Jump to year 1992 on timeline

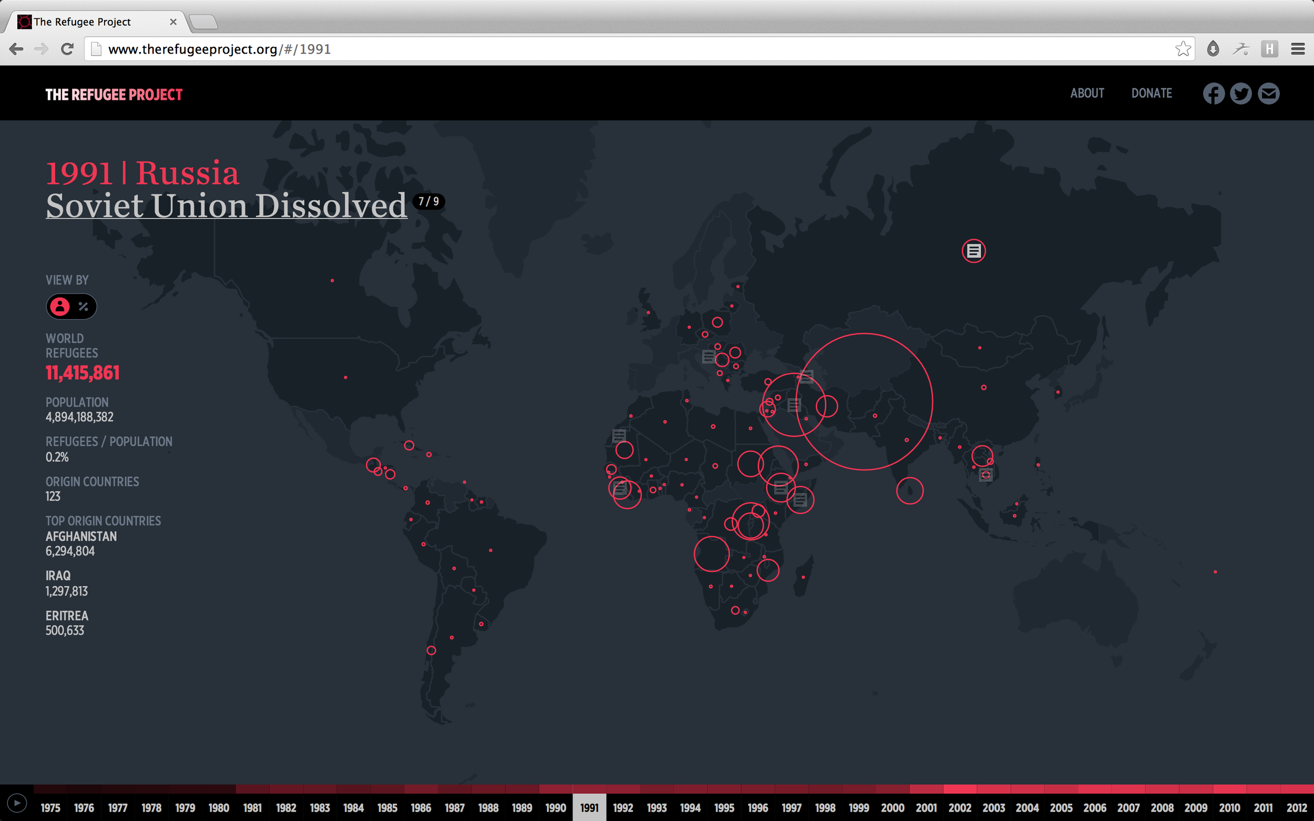point(623,807)
